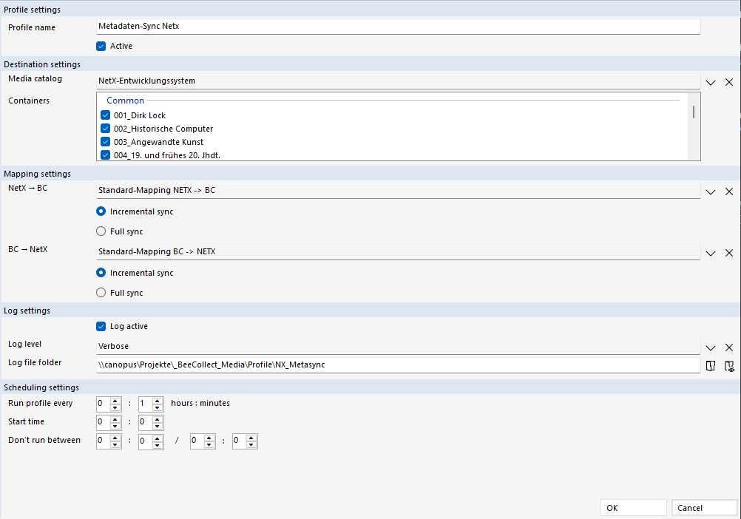Viewport: 741px width, 519px height.
Task: Open the Media catalog dropdown
Action: (x=711, y=82)
